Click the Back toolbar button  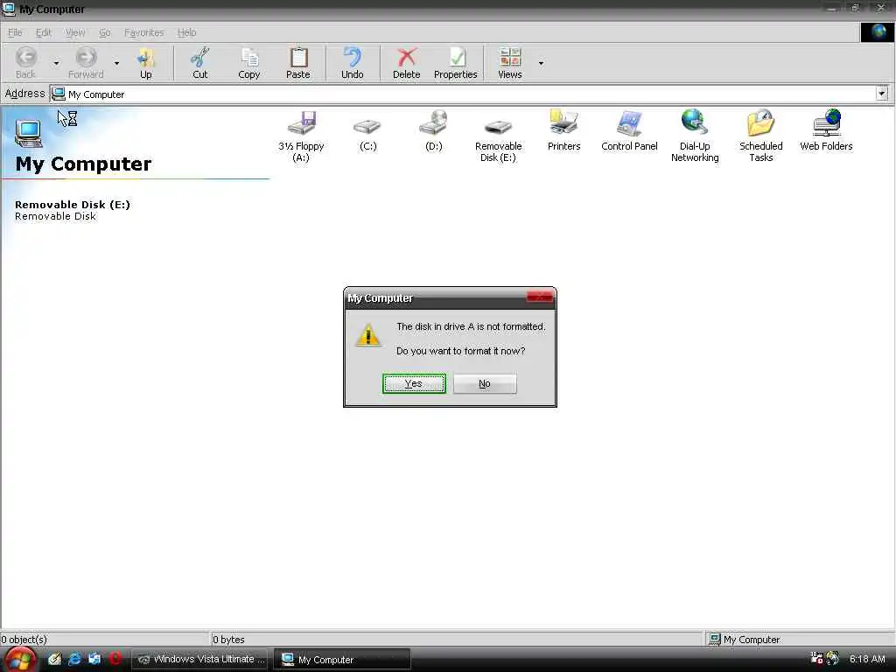tap(25, 63)
